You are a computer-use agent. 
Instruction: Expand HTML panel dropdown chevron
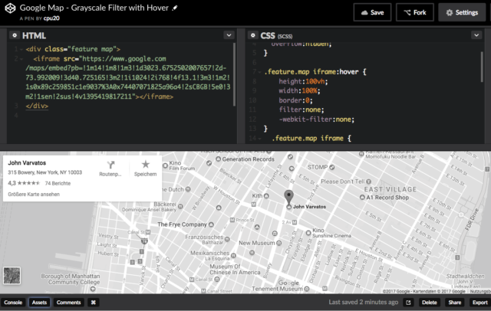click(229, 35)
